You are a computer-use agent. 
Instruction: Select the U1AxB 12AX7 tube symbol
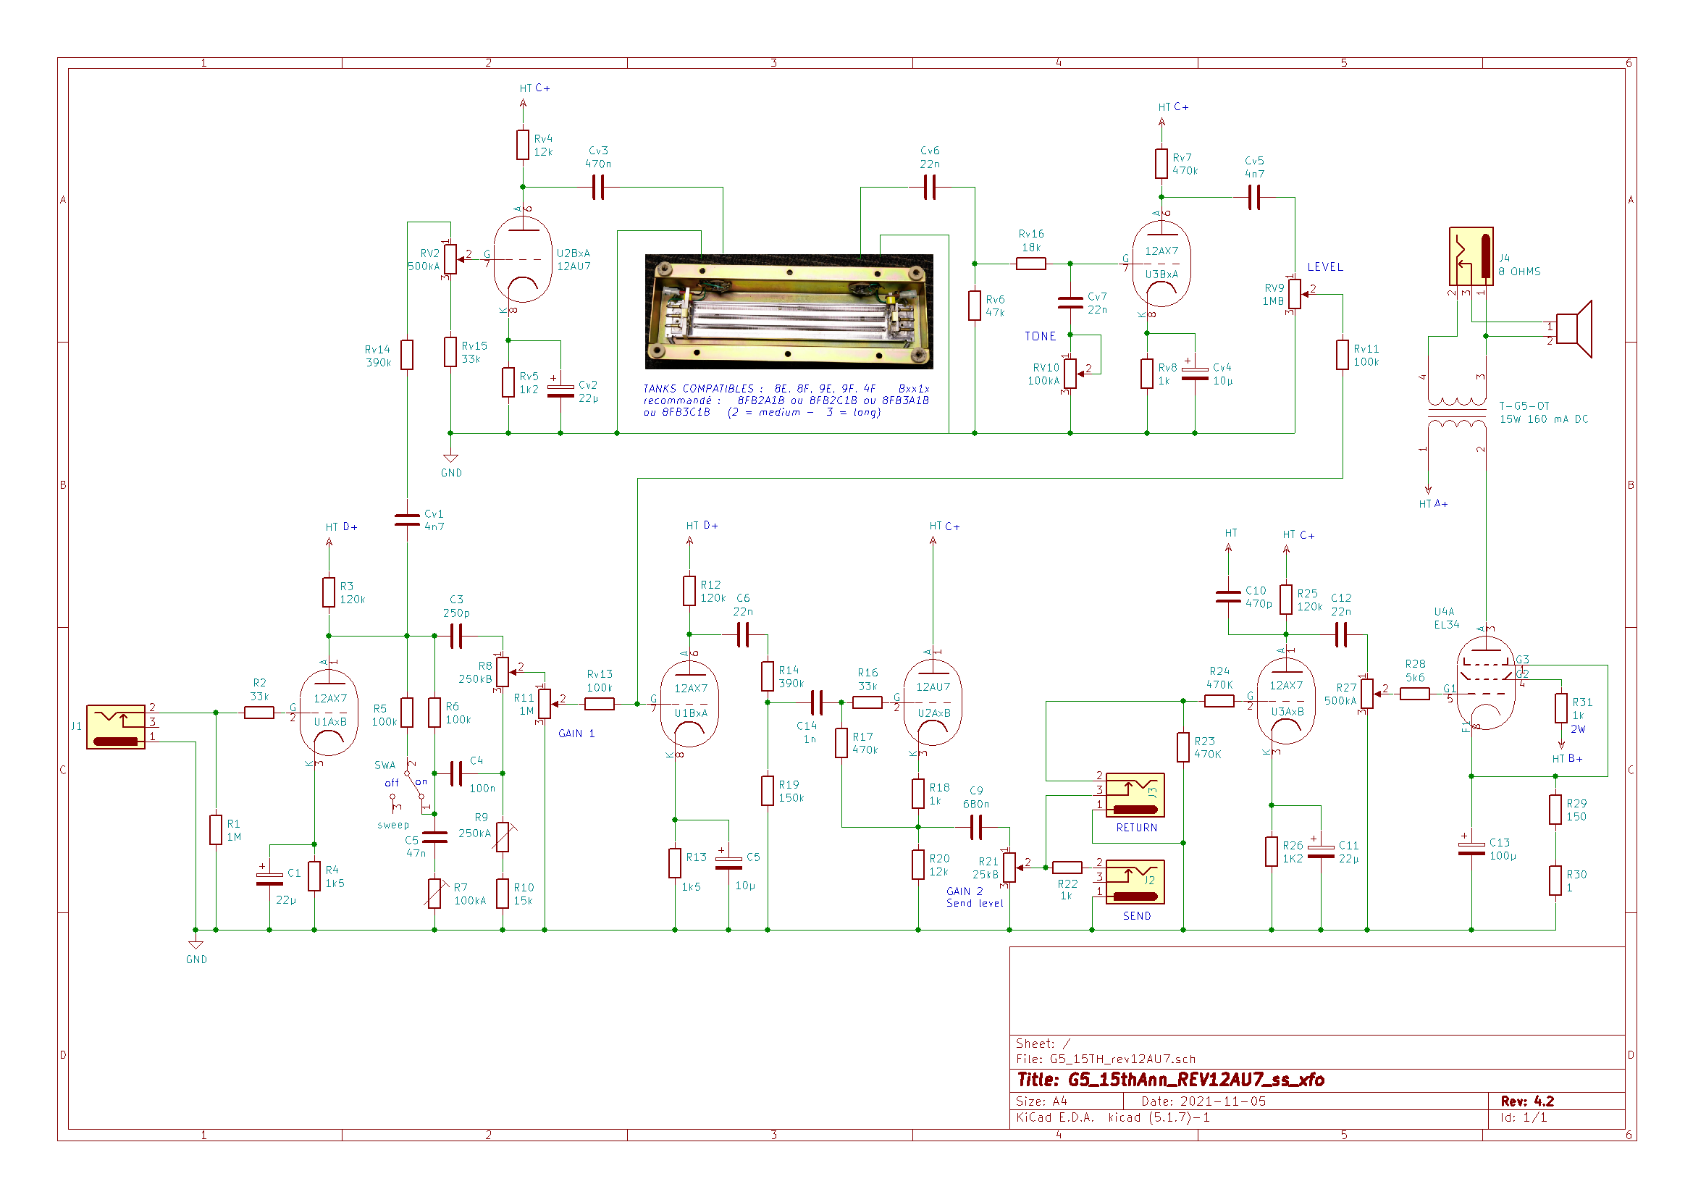329,713
